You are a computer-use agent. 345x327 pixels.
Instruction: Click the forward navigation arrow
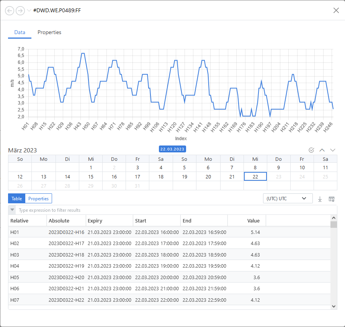pyautogui.click(x=20, y=10)
